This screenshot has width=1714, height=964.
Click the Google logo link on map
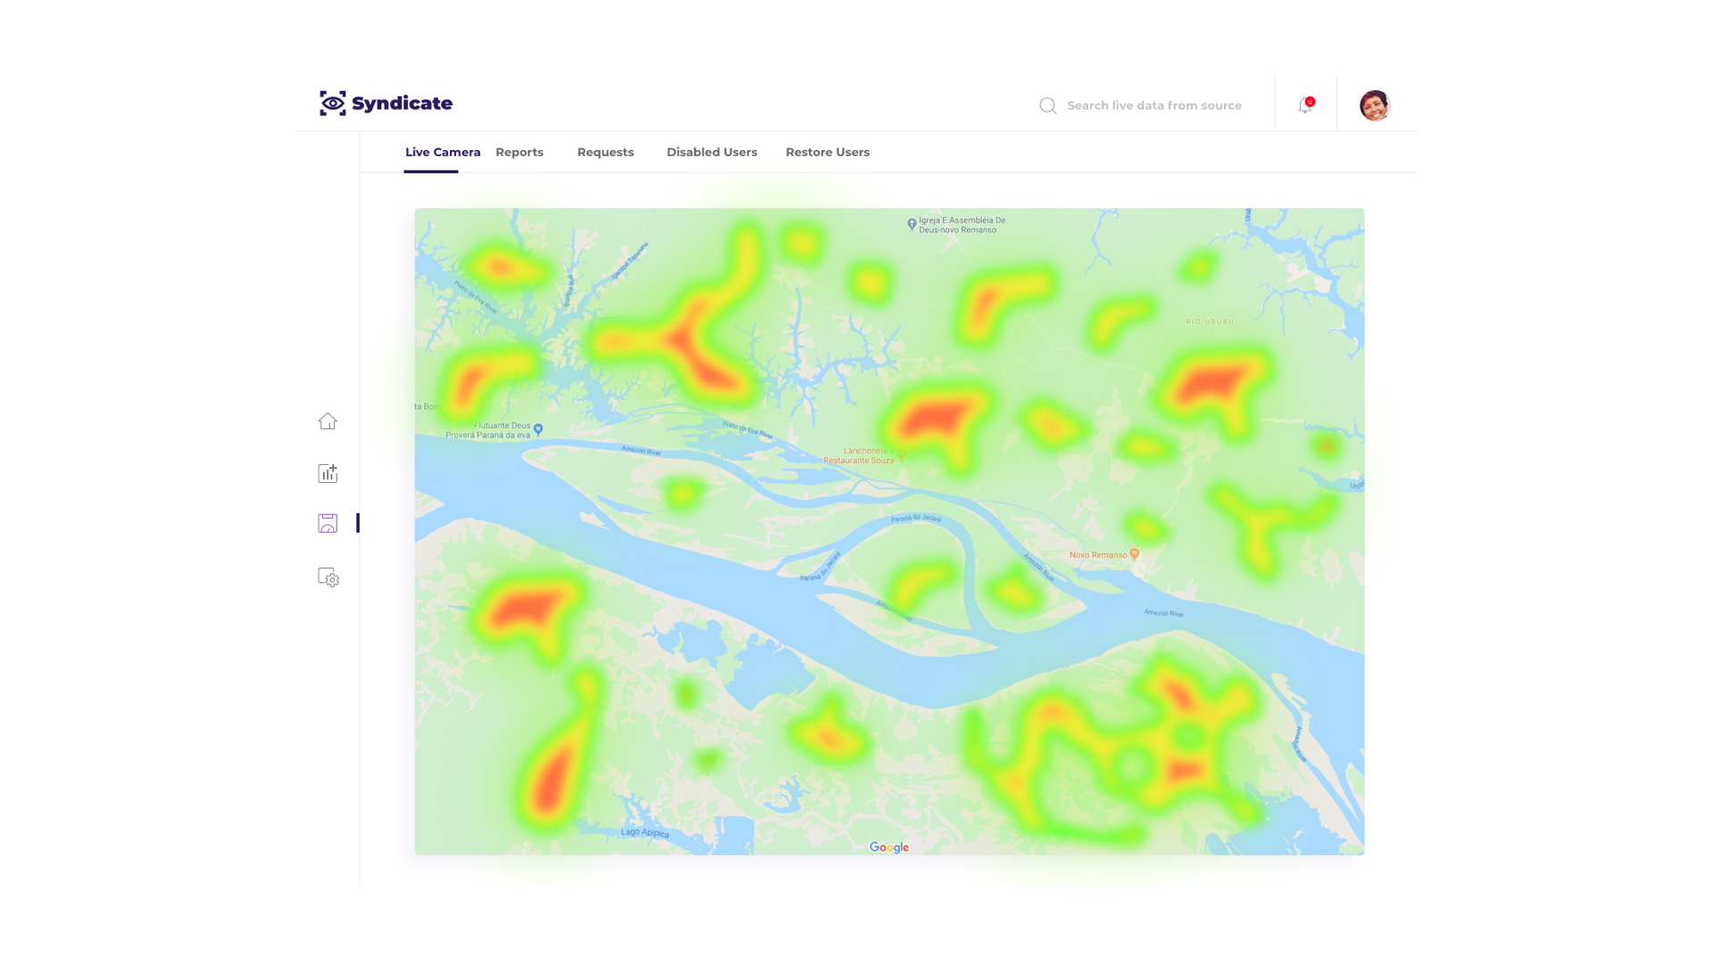[889, 847]
